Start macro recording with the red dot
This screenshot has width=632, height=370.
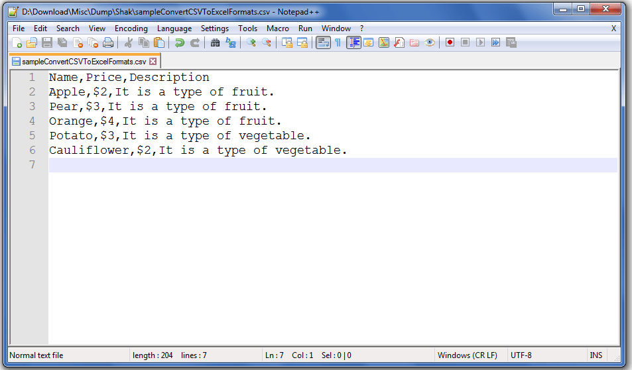(x=450, y=42)
